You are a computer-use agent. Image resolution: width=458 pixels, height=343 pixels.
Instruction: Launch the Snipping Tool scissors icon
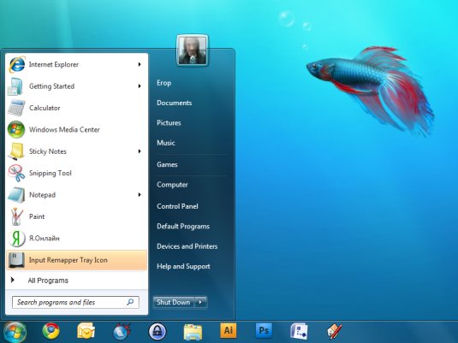pos(16,173)
